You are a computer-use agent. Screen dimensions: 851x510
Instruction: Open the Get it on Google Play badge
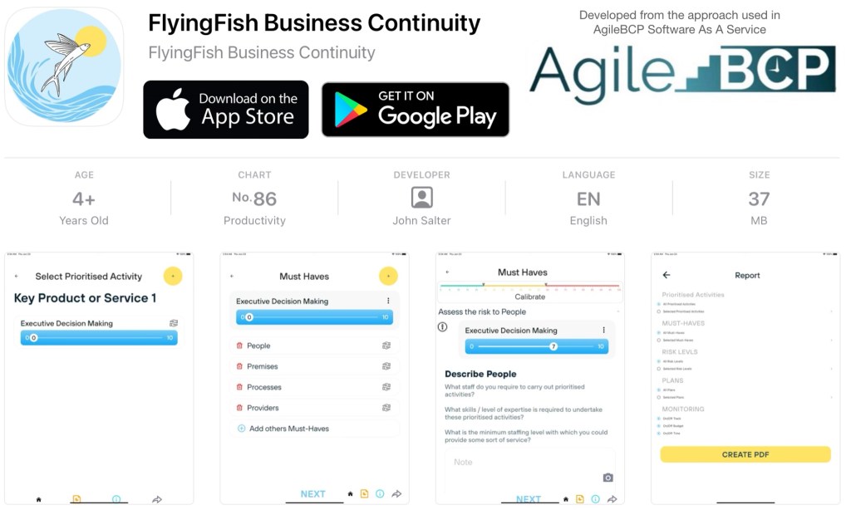click(416, 110)
